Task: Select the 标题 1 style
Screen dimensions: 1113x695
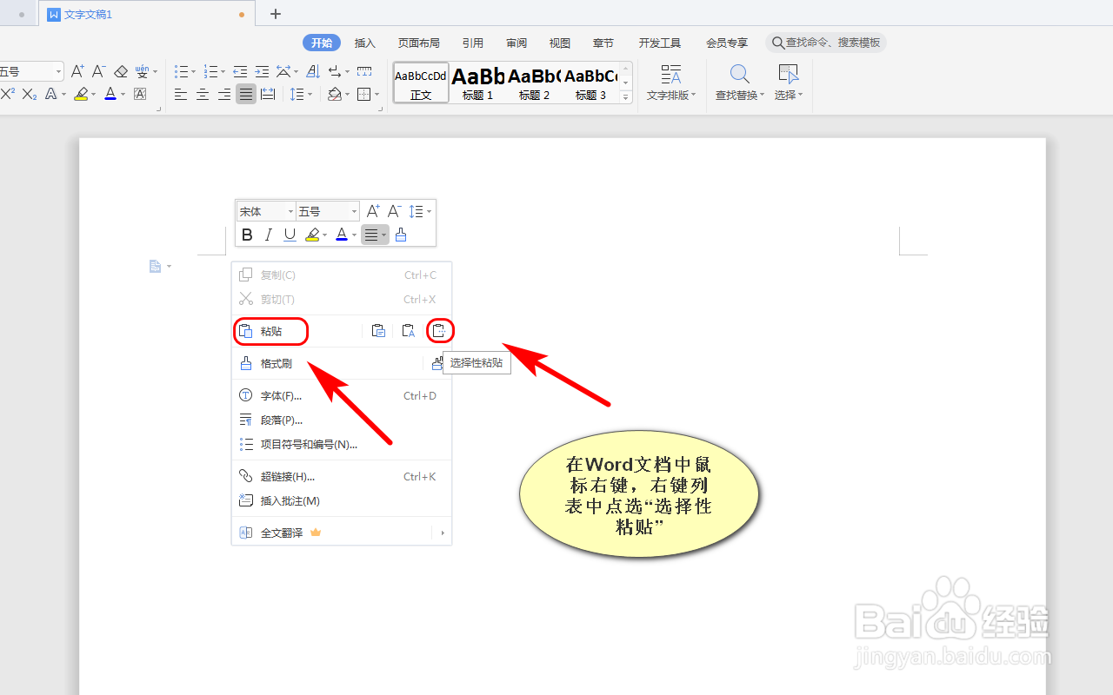Action: 477,83
